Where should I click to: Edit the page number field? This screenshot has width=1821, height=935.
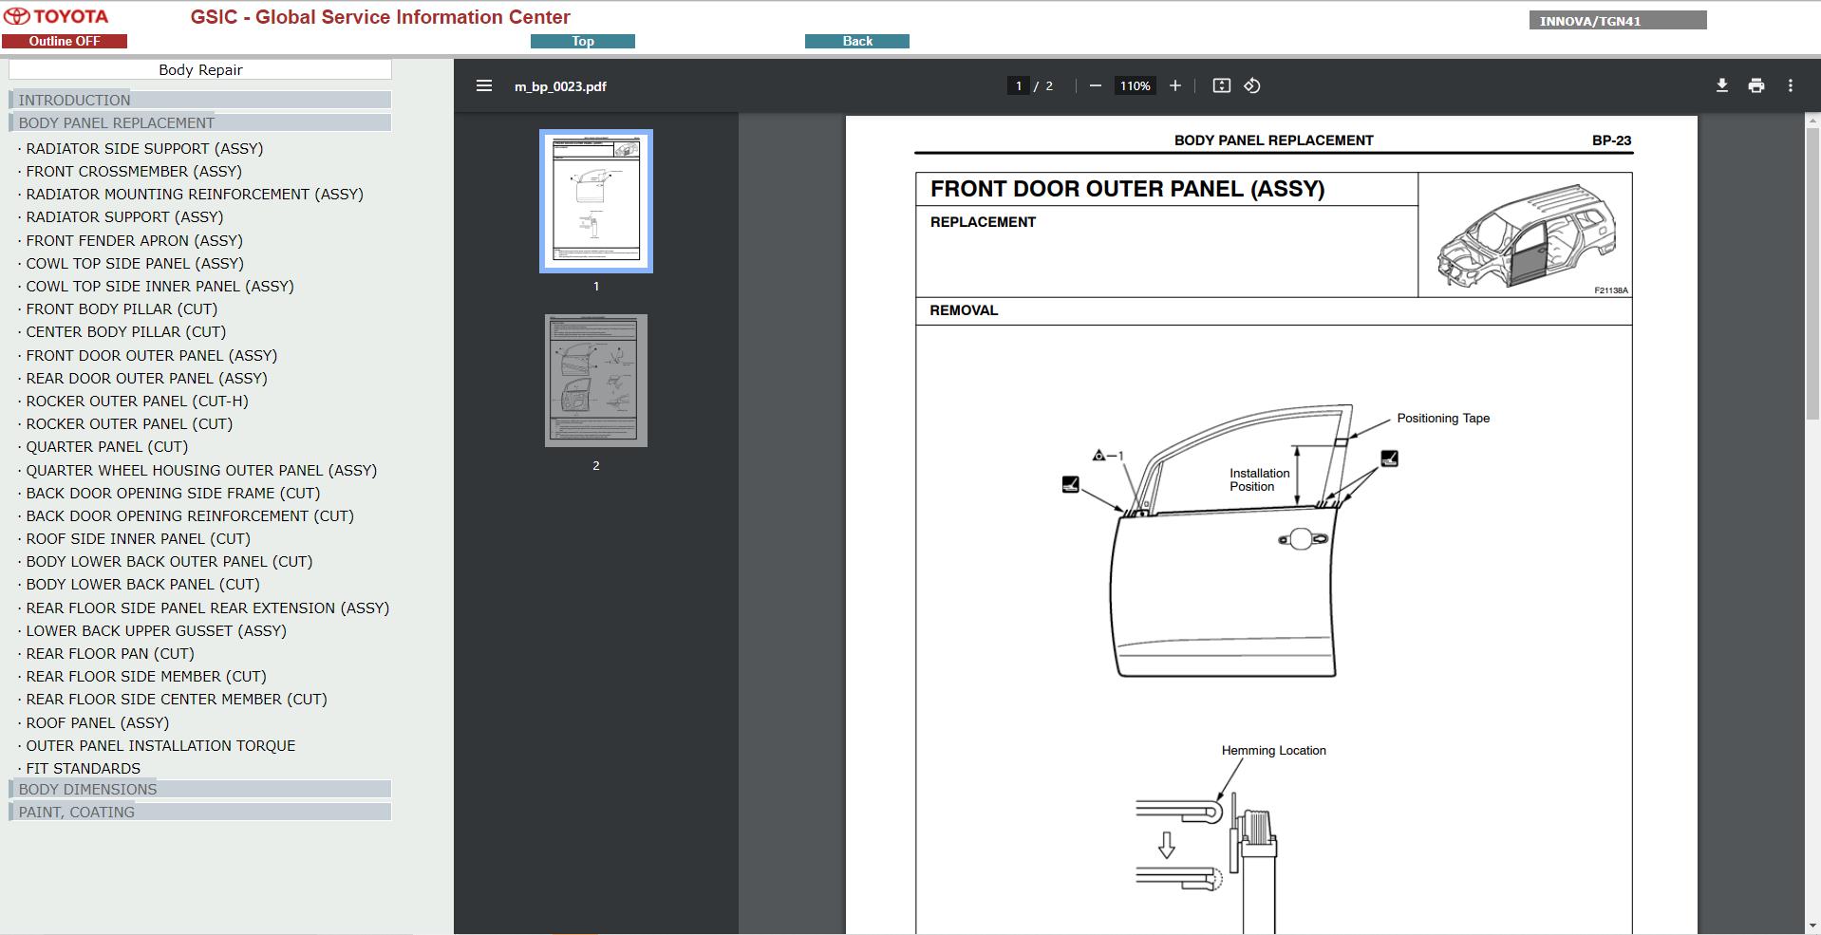click(1018, 85)
